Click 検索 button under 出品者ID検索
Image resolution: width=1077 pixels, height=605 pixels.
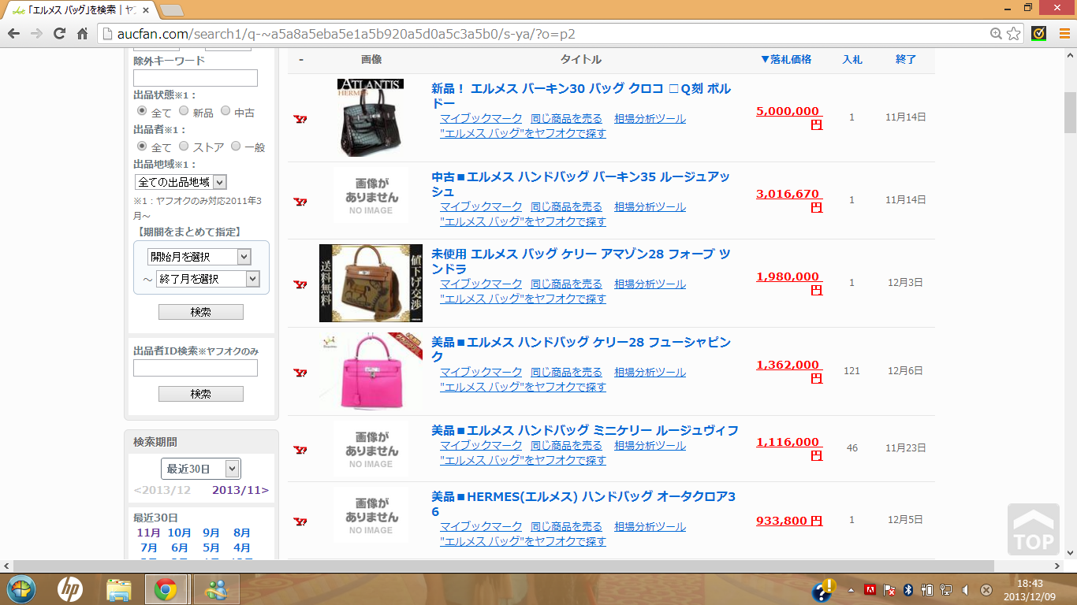(201, 394)
